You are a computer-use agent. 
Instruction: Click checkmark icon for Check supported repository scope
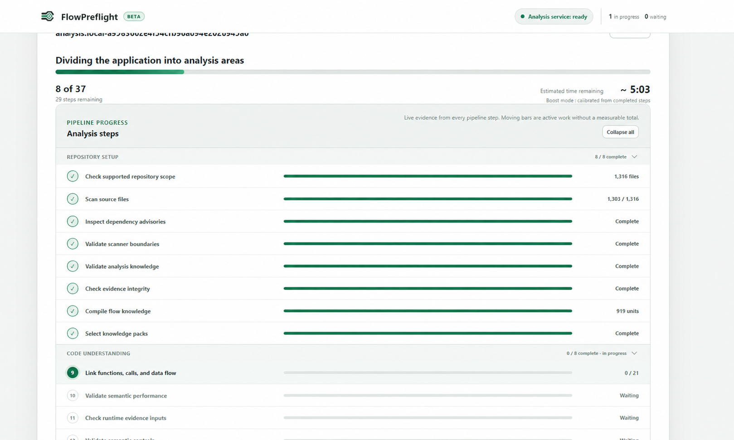73,176
